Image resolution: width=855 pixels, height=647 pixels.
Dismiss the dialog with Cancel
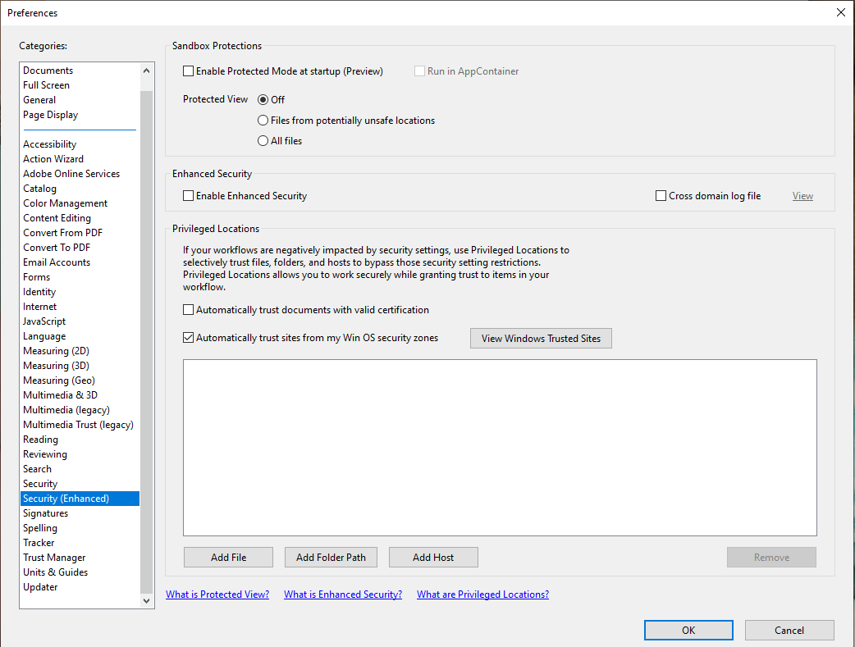click(x=789, y=630)
